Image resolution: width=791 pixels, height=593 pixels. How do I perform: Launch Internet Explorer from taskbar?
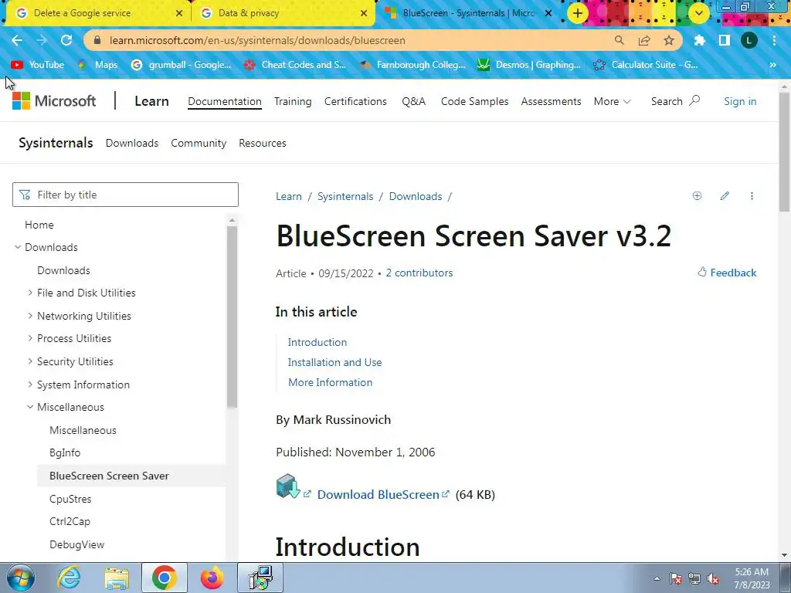pos(69,578)
